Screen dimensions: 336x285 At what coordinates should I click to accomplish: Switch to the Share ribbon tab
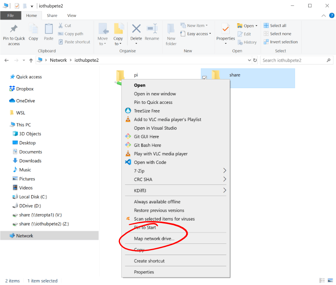[52, 15]
